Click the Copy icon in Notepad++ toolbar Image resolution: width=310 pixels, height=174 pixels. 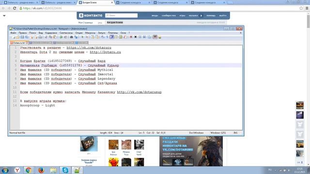50,37
